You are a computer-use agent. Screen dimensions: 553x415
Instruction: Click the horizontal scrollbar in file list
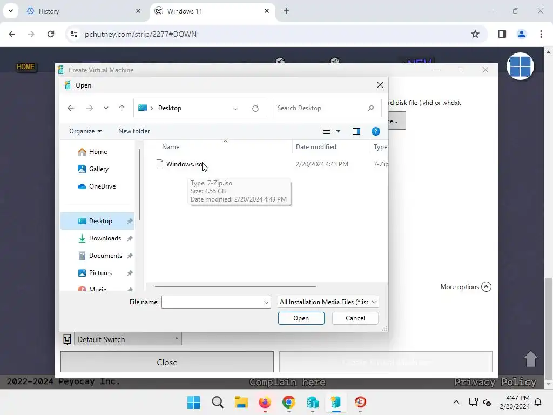click(x=235, y=286)
